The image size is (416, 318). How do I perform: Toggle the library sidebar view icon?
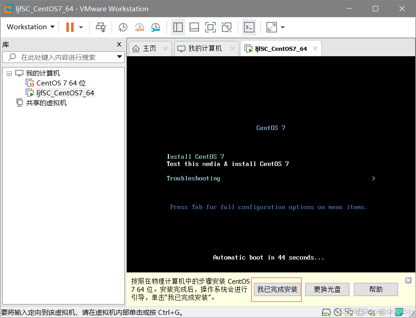(178, 27)
